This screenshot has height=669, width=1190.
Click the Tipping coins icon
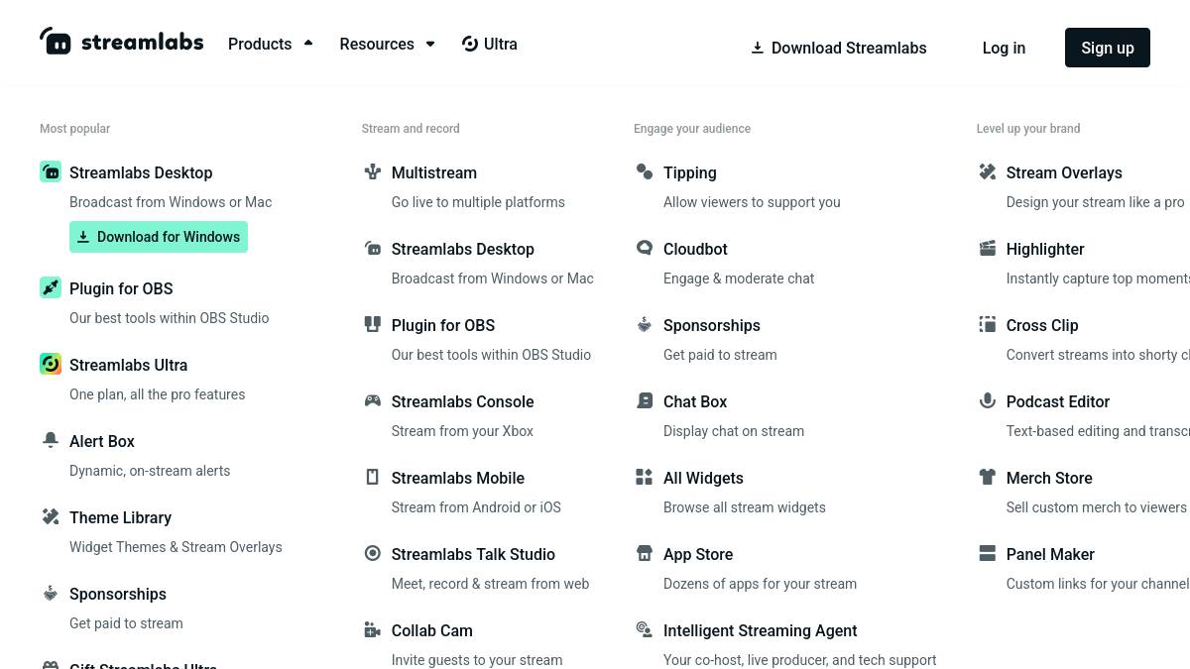pyautogui.click(x=645, y=171)
